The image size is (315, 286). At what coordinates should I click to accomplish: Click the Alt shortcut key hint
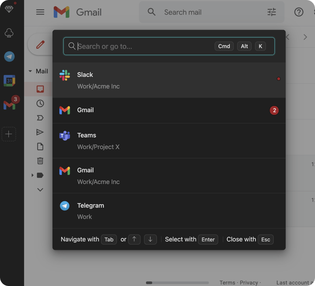click(244, 46)
